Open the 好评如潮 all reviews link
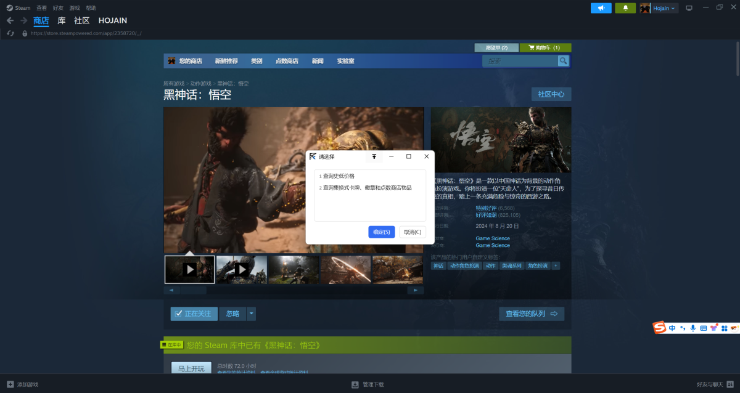This screenshot has height=393, width=740. coord(486,215)
